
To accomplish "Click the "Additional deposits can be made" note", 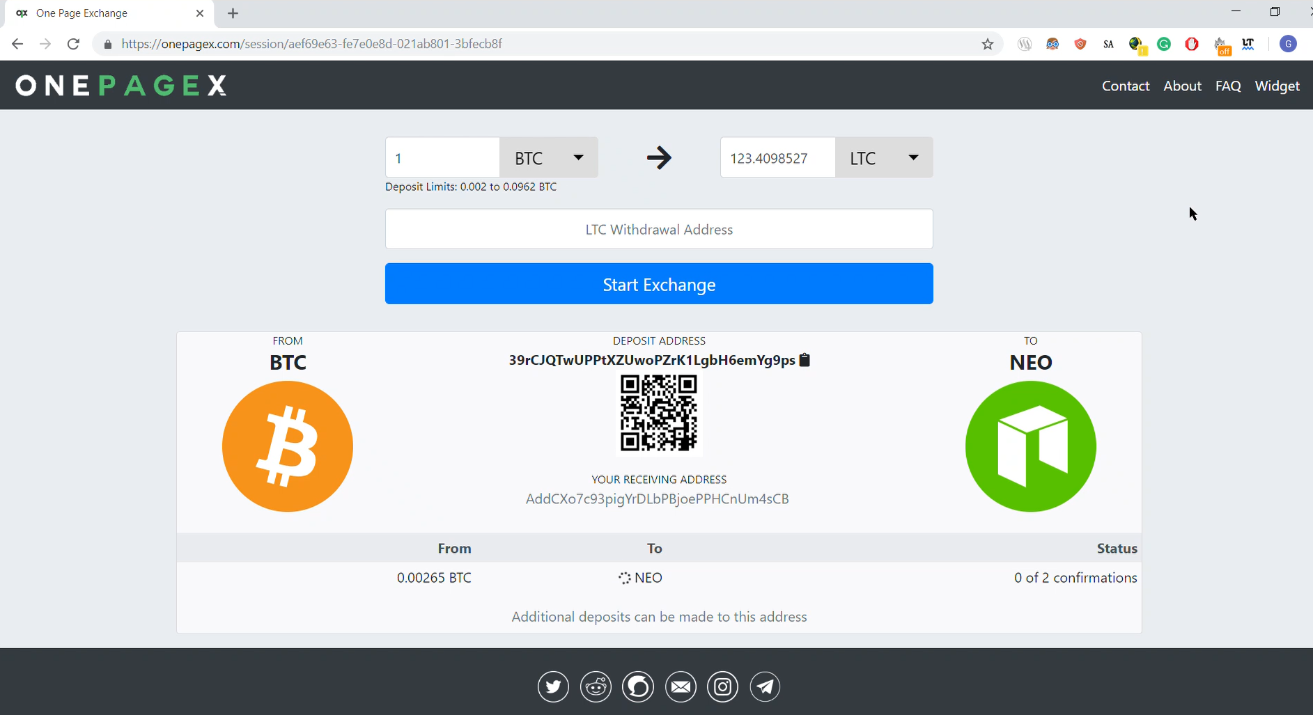I will point(659,617).
